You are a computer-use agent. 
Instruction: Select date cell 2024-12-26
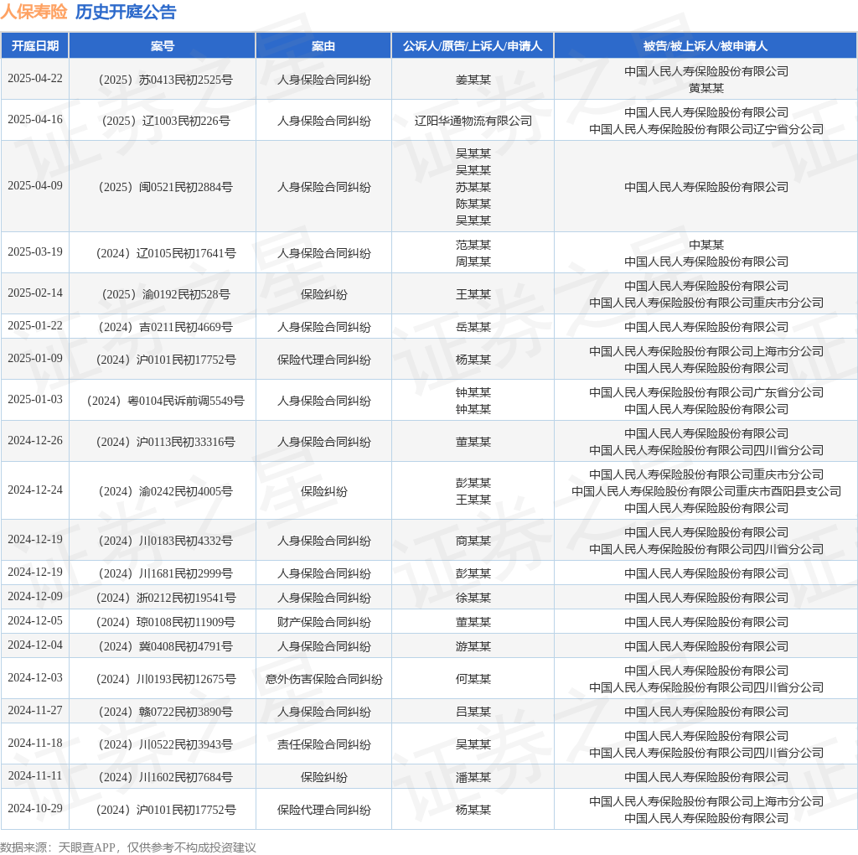click(35, 440)
